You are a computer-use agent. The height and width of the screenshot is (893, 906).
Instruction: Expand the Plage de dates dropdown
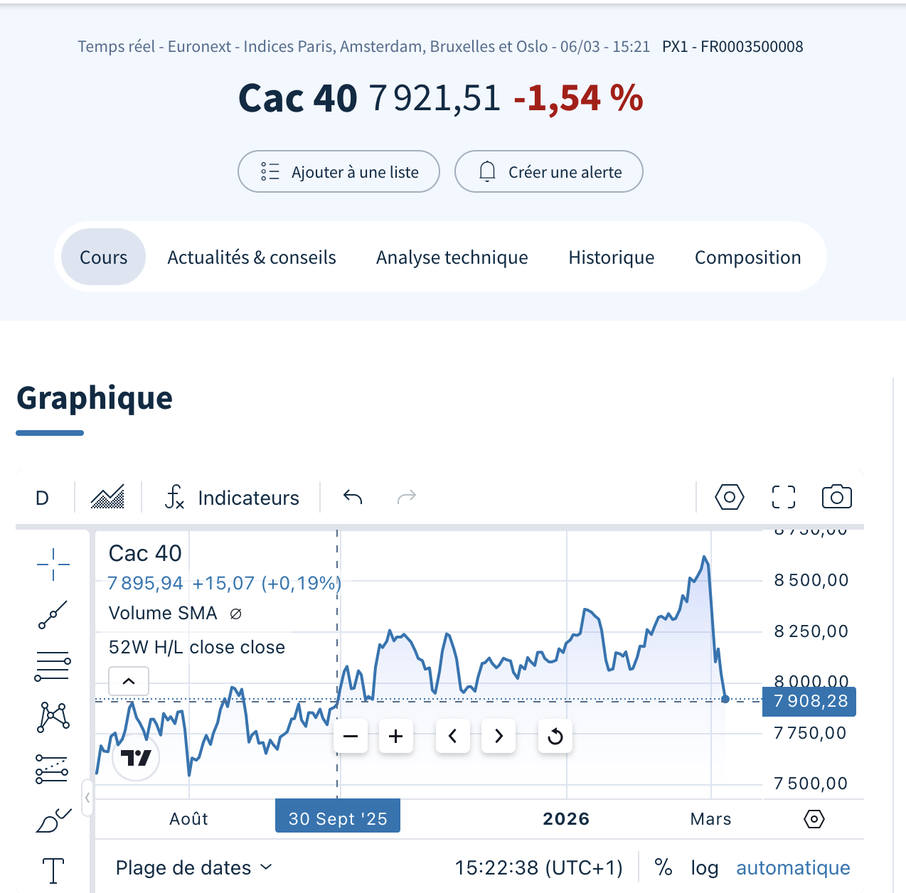[x=193, y=867]
